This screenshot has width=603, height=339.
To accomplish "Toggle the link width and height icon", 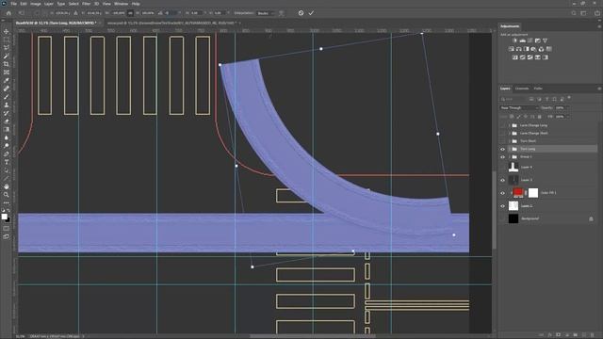I will (x=130, y=13).
